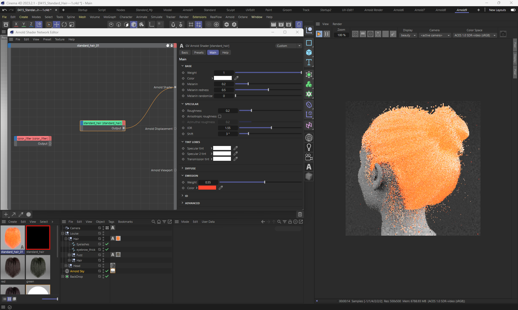Open the Arnold menu in menu bar

(x=230, y=17)
